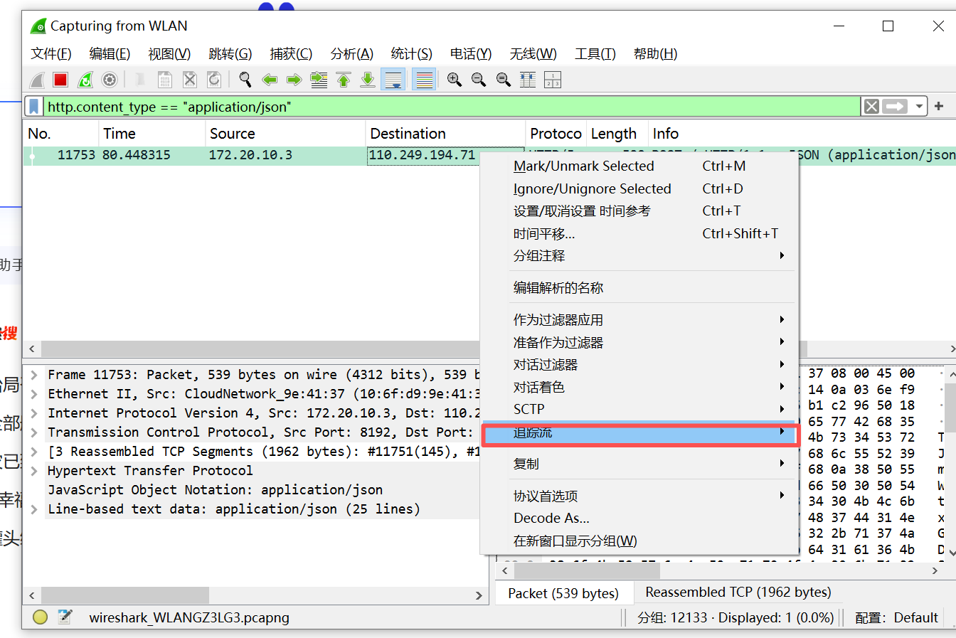Open capture options via the gear icon

pos(110,80)
